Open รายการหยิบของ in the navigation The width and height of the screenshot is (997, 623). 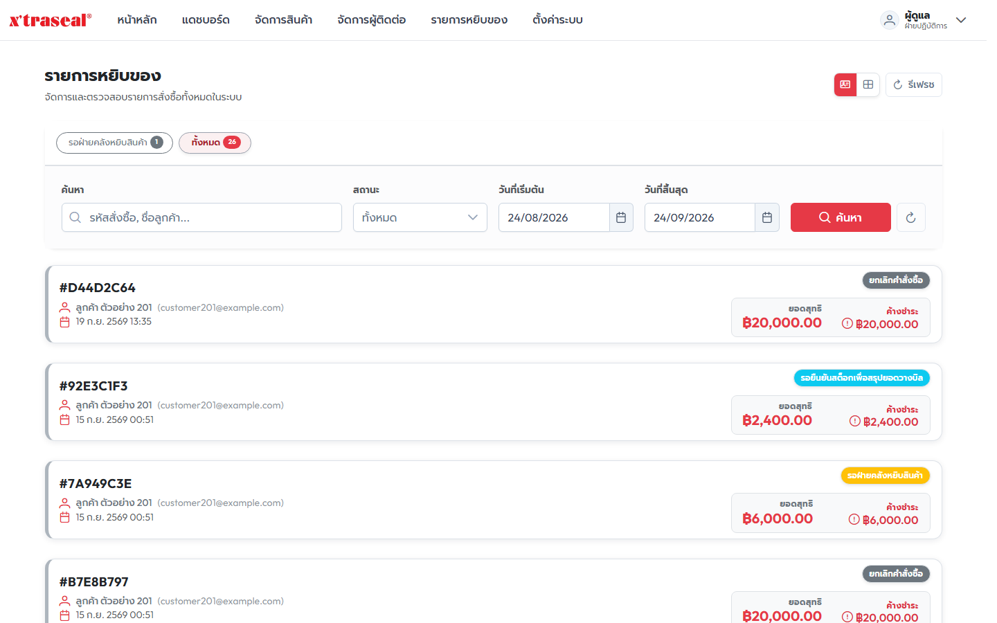(469, 20)
